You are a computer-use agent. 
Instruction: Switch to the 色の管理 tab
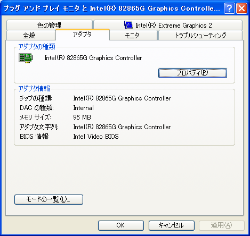tap(50, 25)
